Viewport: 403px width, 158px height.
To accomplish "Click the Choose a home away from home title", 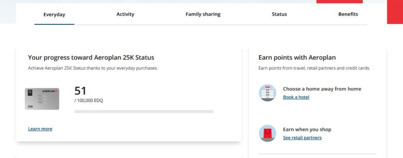I will coord(322,89).
